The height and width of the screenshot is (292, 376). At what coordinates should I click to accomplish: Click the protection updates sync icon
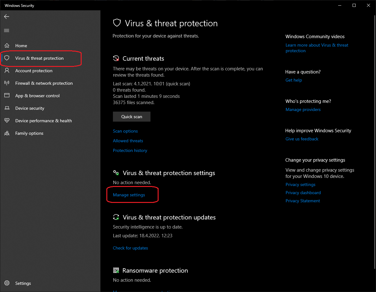(116, 217)
